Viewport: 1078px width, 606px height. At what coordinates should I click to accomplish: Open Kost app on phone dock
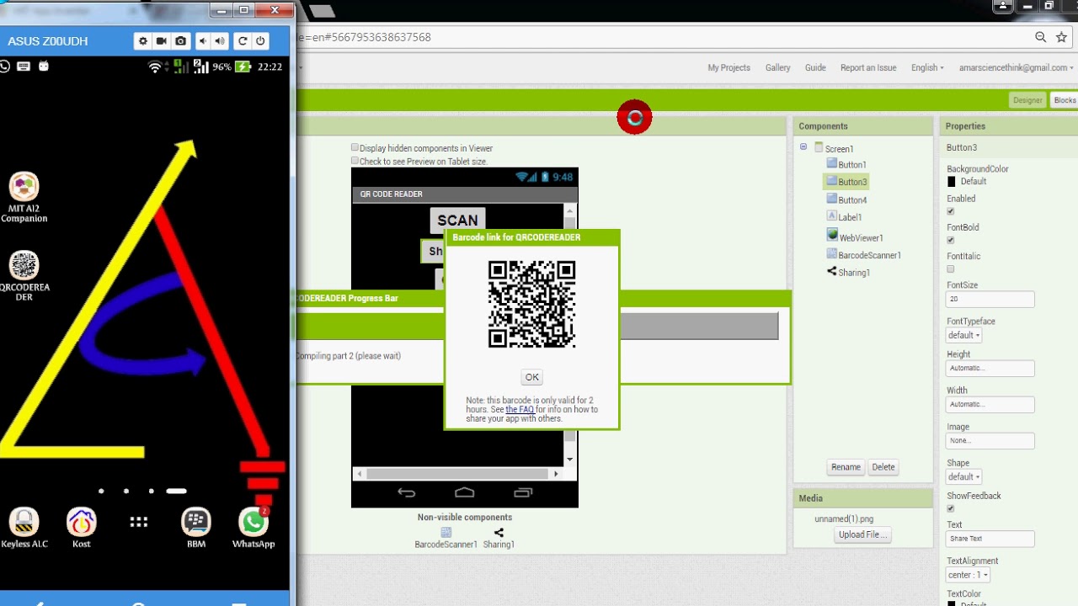tap(81, 529)
